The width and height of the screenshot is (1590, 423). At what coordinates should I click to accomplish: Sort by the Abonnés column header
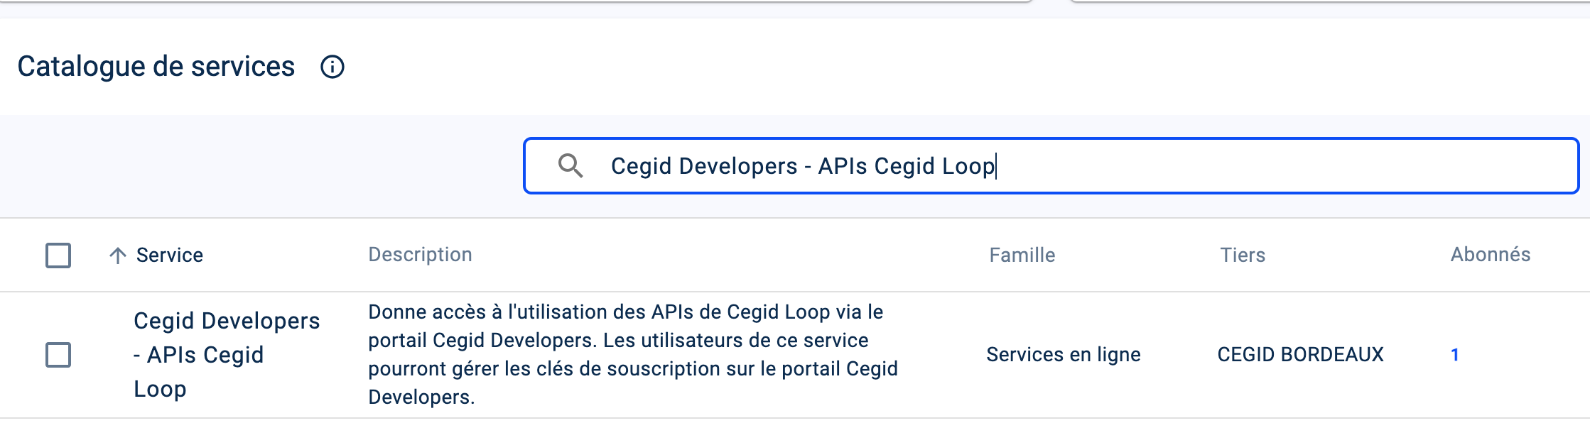(x=1490, y=255)
